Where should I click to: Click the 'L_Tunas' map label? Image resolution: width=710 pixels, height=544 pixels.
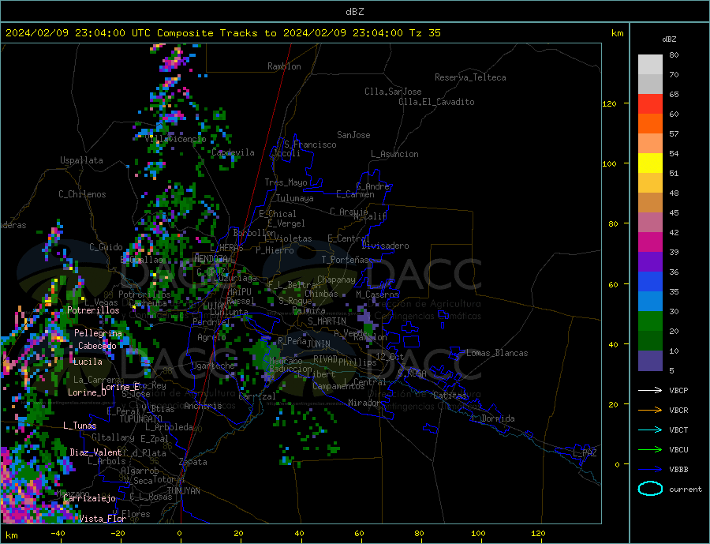pyautogui.click(x=80, y=426)
